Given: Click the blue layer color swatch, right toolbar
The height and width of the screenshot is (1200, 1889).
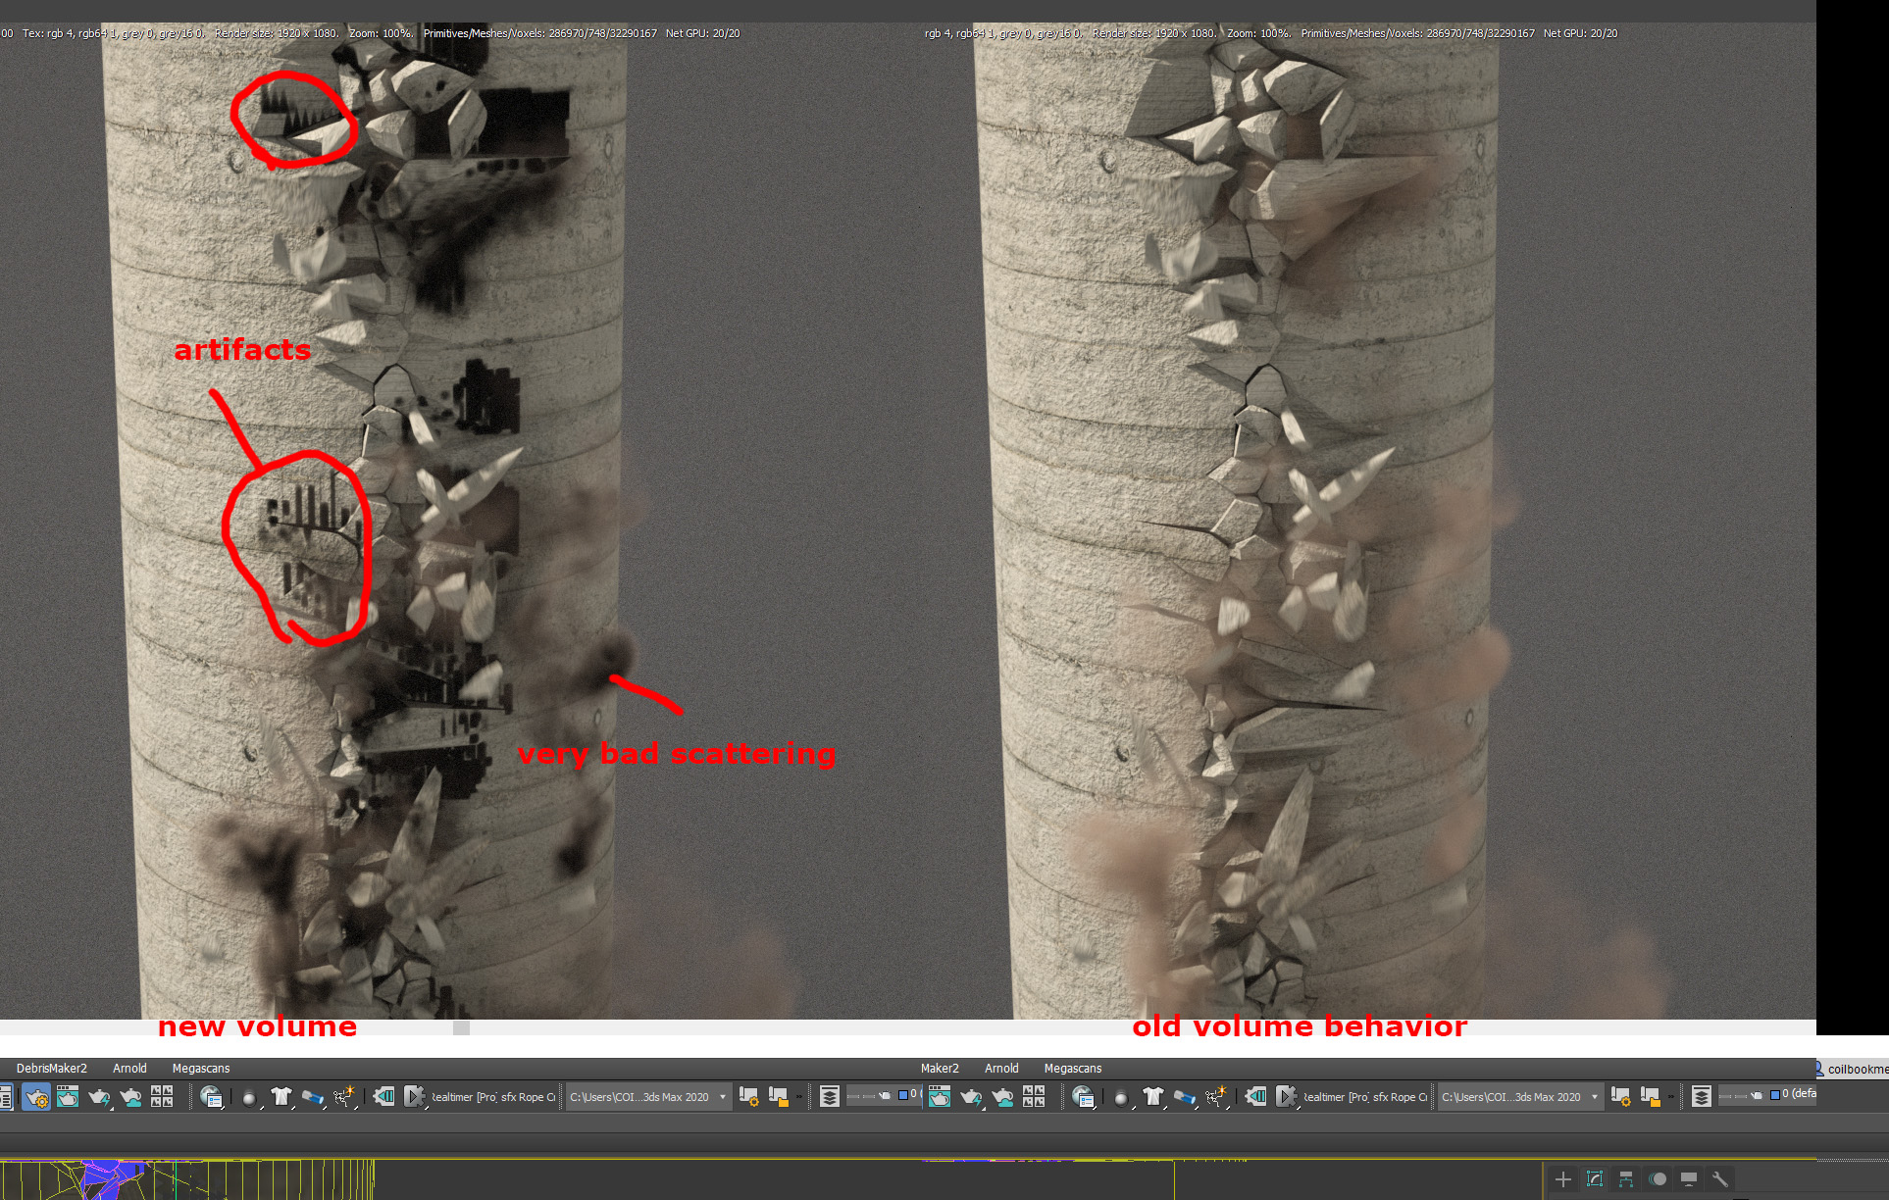Looking at the screenshot, I should tap(1774, 1094).
